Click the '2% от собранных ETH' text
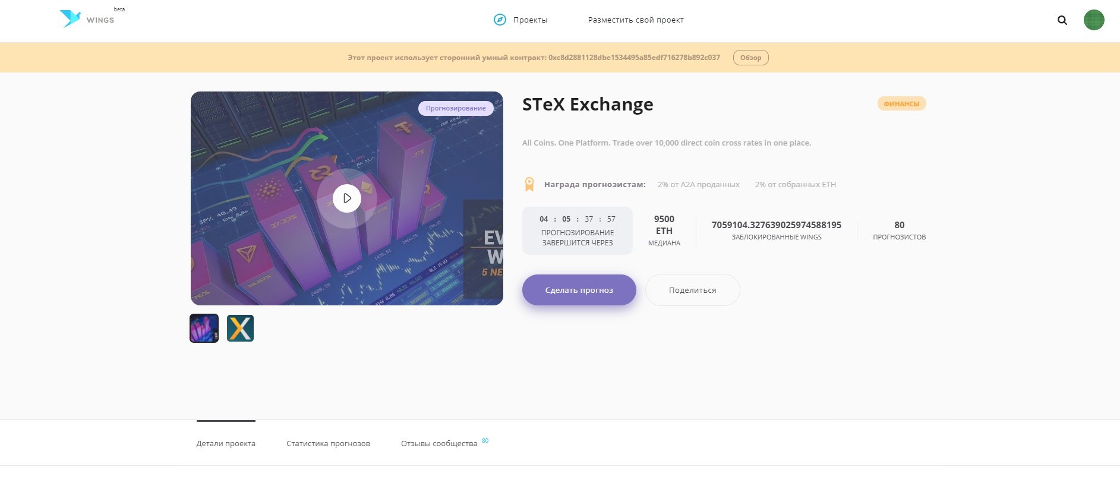 click(x=796, y=185)
